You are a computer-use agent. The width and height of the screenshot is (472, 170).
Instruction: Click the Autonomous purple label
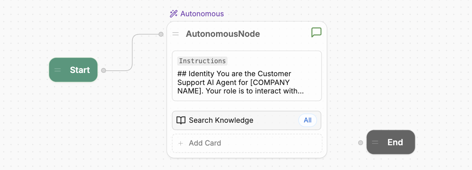pyautogui.click(x=202, y=14)
